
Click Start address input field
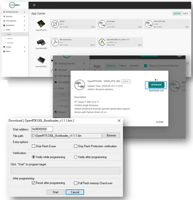(42, 129)
